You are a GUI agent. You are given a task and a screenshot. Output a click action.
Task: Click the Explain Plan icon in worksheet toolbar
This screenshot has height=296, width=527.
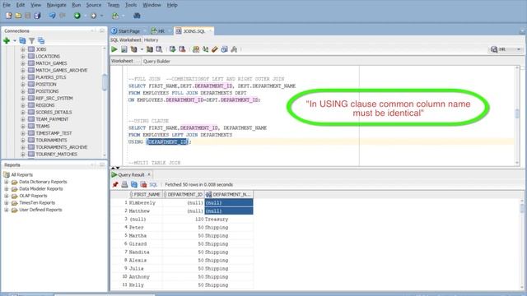click(134, 49)
